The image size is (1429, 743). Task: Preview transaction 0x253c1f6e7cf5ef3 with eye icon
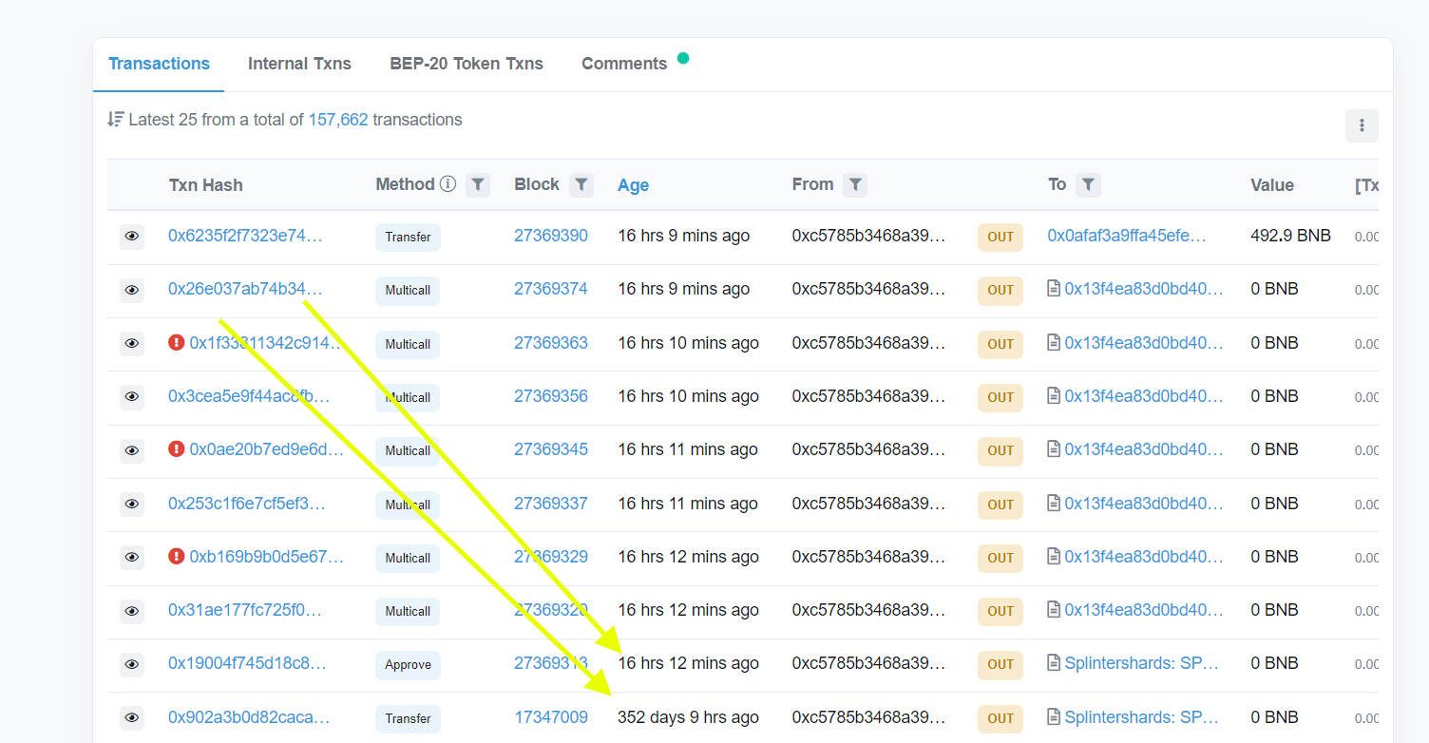click(132, 504)
